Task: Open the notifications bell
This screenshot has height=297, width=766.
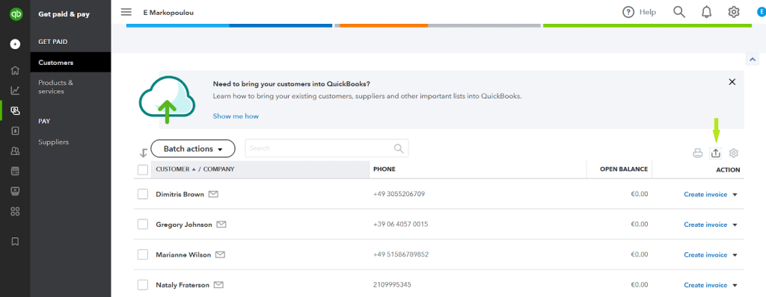Action: (706, 12)
